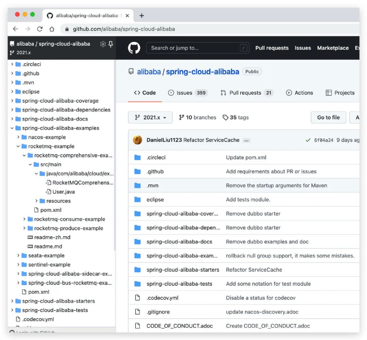Image resolution: width=367 pixels, height=340 pixels.
Task: Click the browser home icon
Action: coord(52,29)
